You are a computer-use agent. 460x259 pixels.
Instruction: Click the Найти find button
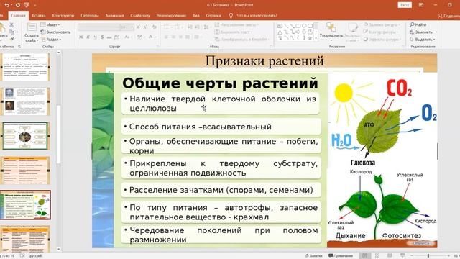pos(418,24)
